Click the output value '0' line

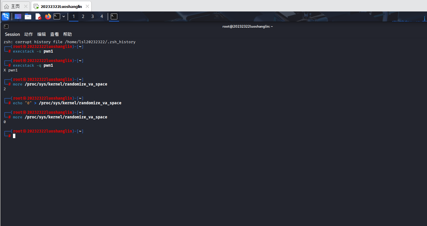pyautogui.click(x=5, y=122)
